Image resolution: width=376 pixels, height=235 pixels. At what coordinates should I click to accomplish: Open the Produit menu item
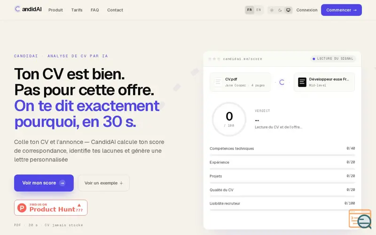(55, 10)
